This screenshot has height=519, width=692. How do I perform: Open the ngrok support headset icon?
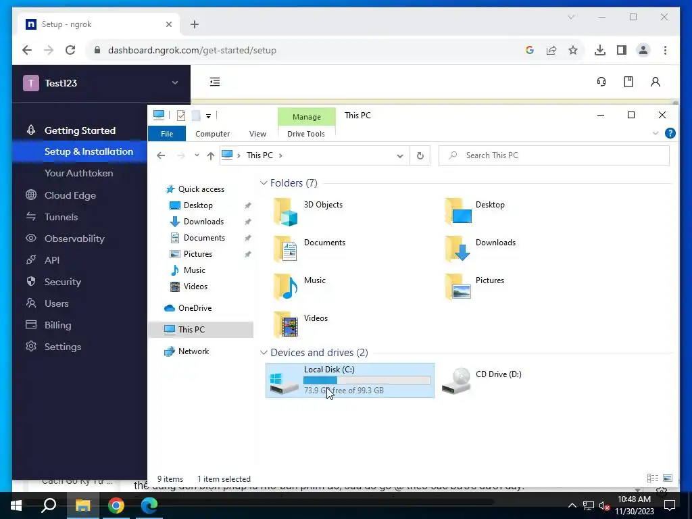coord(601,82)
